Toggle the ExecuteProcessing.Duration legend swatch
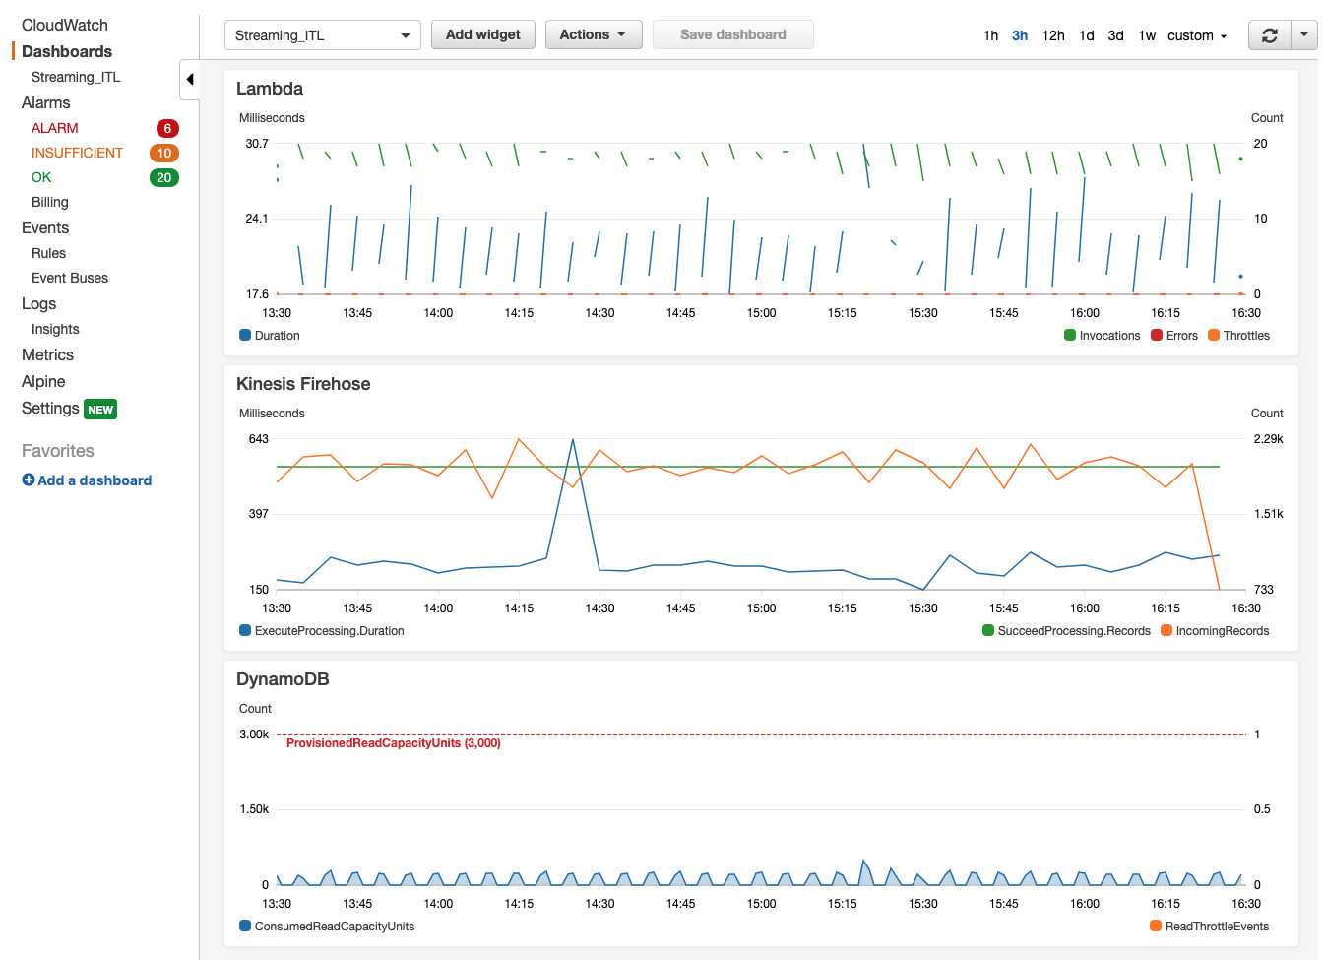Image resolution: width=1324 pixels, height=960 pixels. [245, 630]
